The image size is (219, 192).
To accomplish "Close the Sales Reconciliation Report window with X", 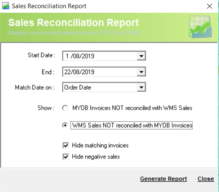I will pyautogui.click(x=210, y=6).
